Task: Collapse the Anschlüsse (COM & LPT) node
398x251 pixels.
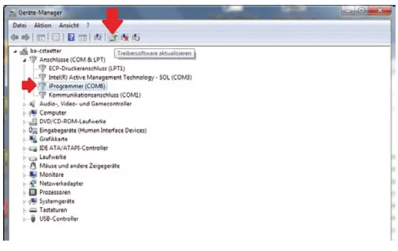Action: (25, 60)
